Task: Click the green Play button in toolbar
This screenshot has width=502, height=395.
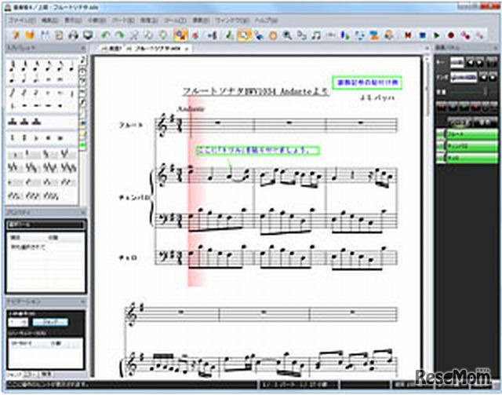Action: (438, 35)
